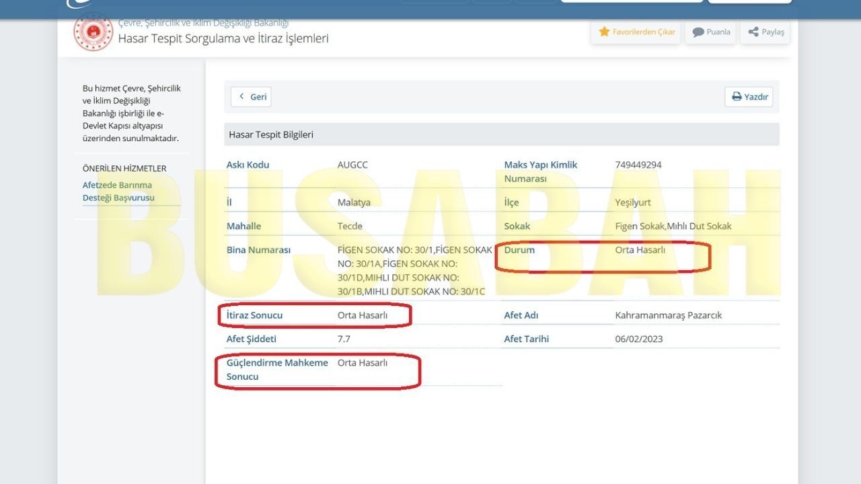The image size is (861, 484).
Task: Click the back chevron in Geri
Action: point(241,97)
